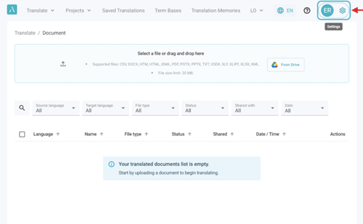363x224 pixels.
Task: Open the ER user avatar menu
Action: pos(327,10)
